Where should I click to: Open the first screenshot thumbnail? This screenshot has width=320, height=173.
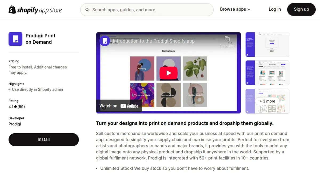267,44
